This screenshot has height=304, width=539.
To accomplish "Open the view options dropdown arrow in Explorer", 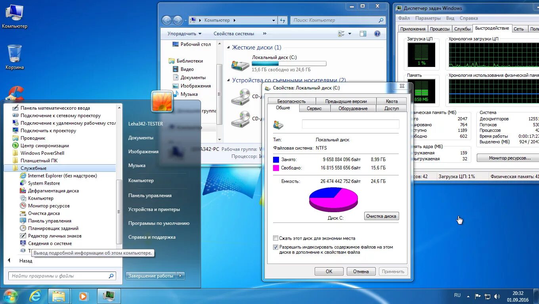I will click(350, 34).
